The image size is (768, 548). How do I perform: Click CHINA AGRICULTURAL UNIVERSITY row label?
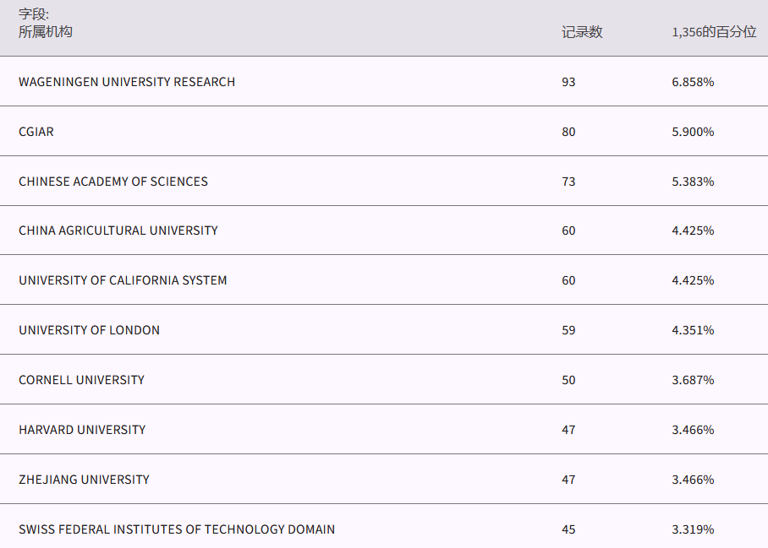pos(118,231)
